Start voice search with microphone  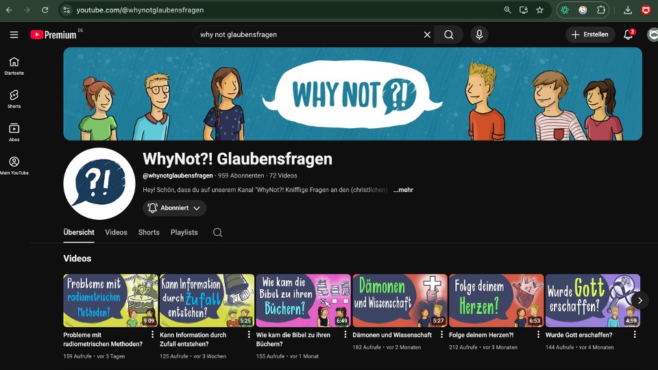[479, 35]
